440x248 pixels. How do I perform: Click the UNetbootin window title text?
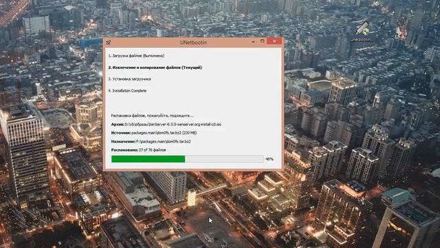193,43
